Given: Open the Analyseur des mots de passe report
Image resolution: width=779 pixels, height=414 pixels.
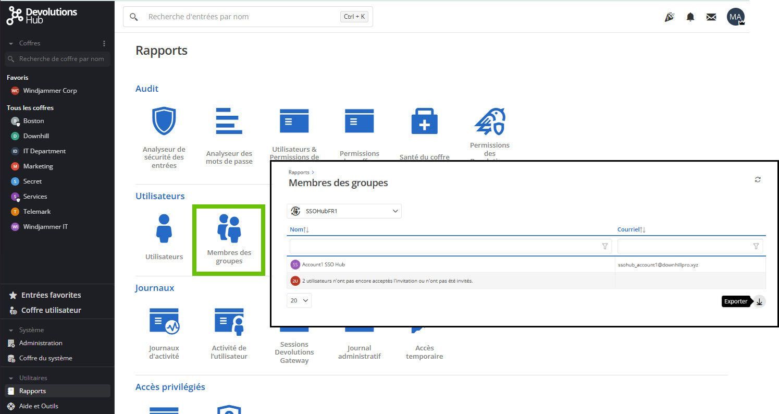Looking at the screenshot, I should tap(229, 121).
